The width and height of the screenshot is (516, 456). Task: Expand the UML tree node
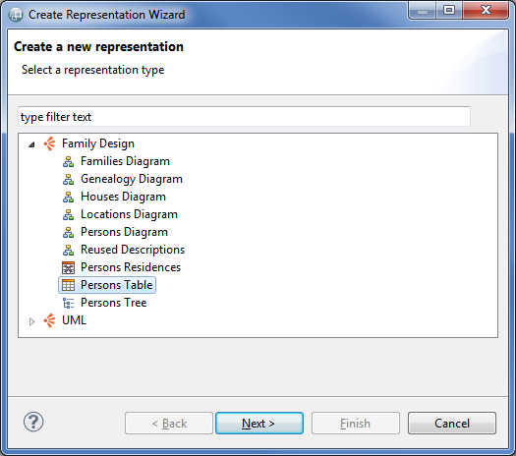31,321
